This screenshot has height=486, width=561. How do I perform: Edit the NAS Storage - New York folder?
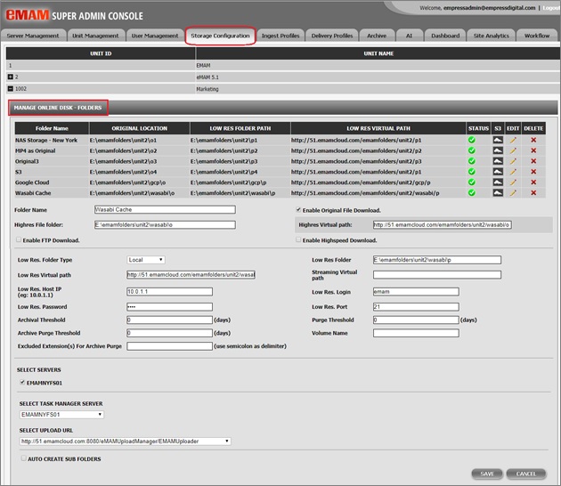(513, 140)
